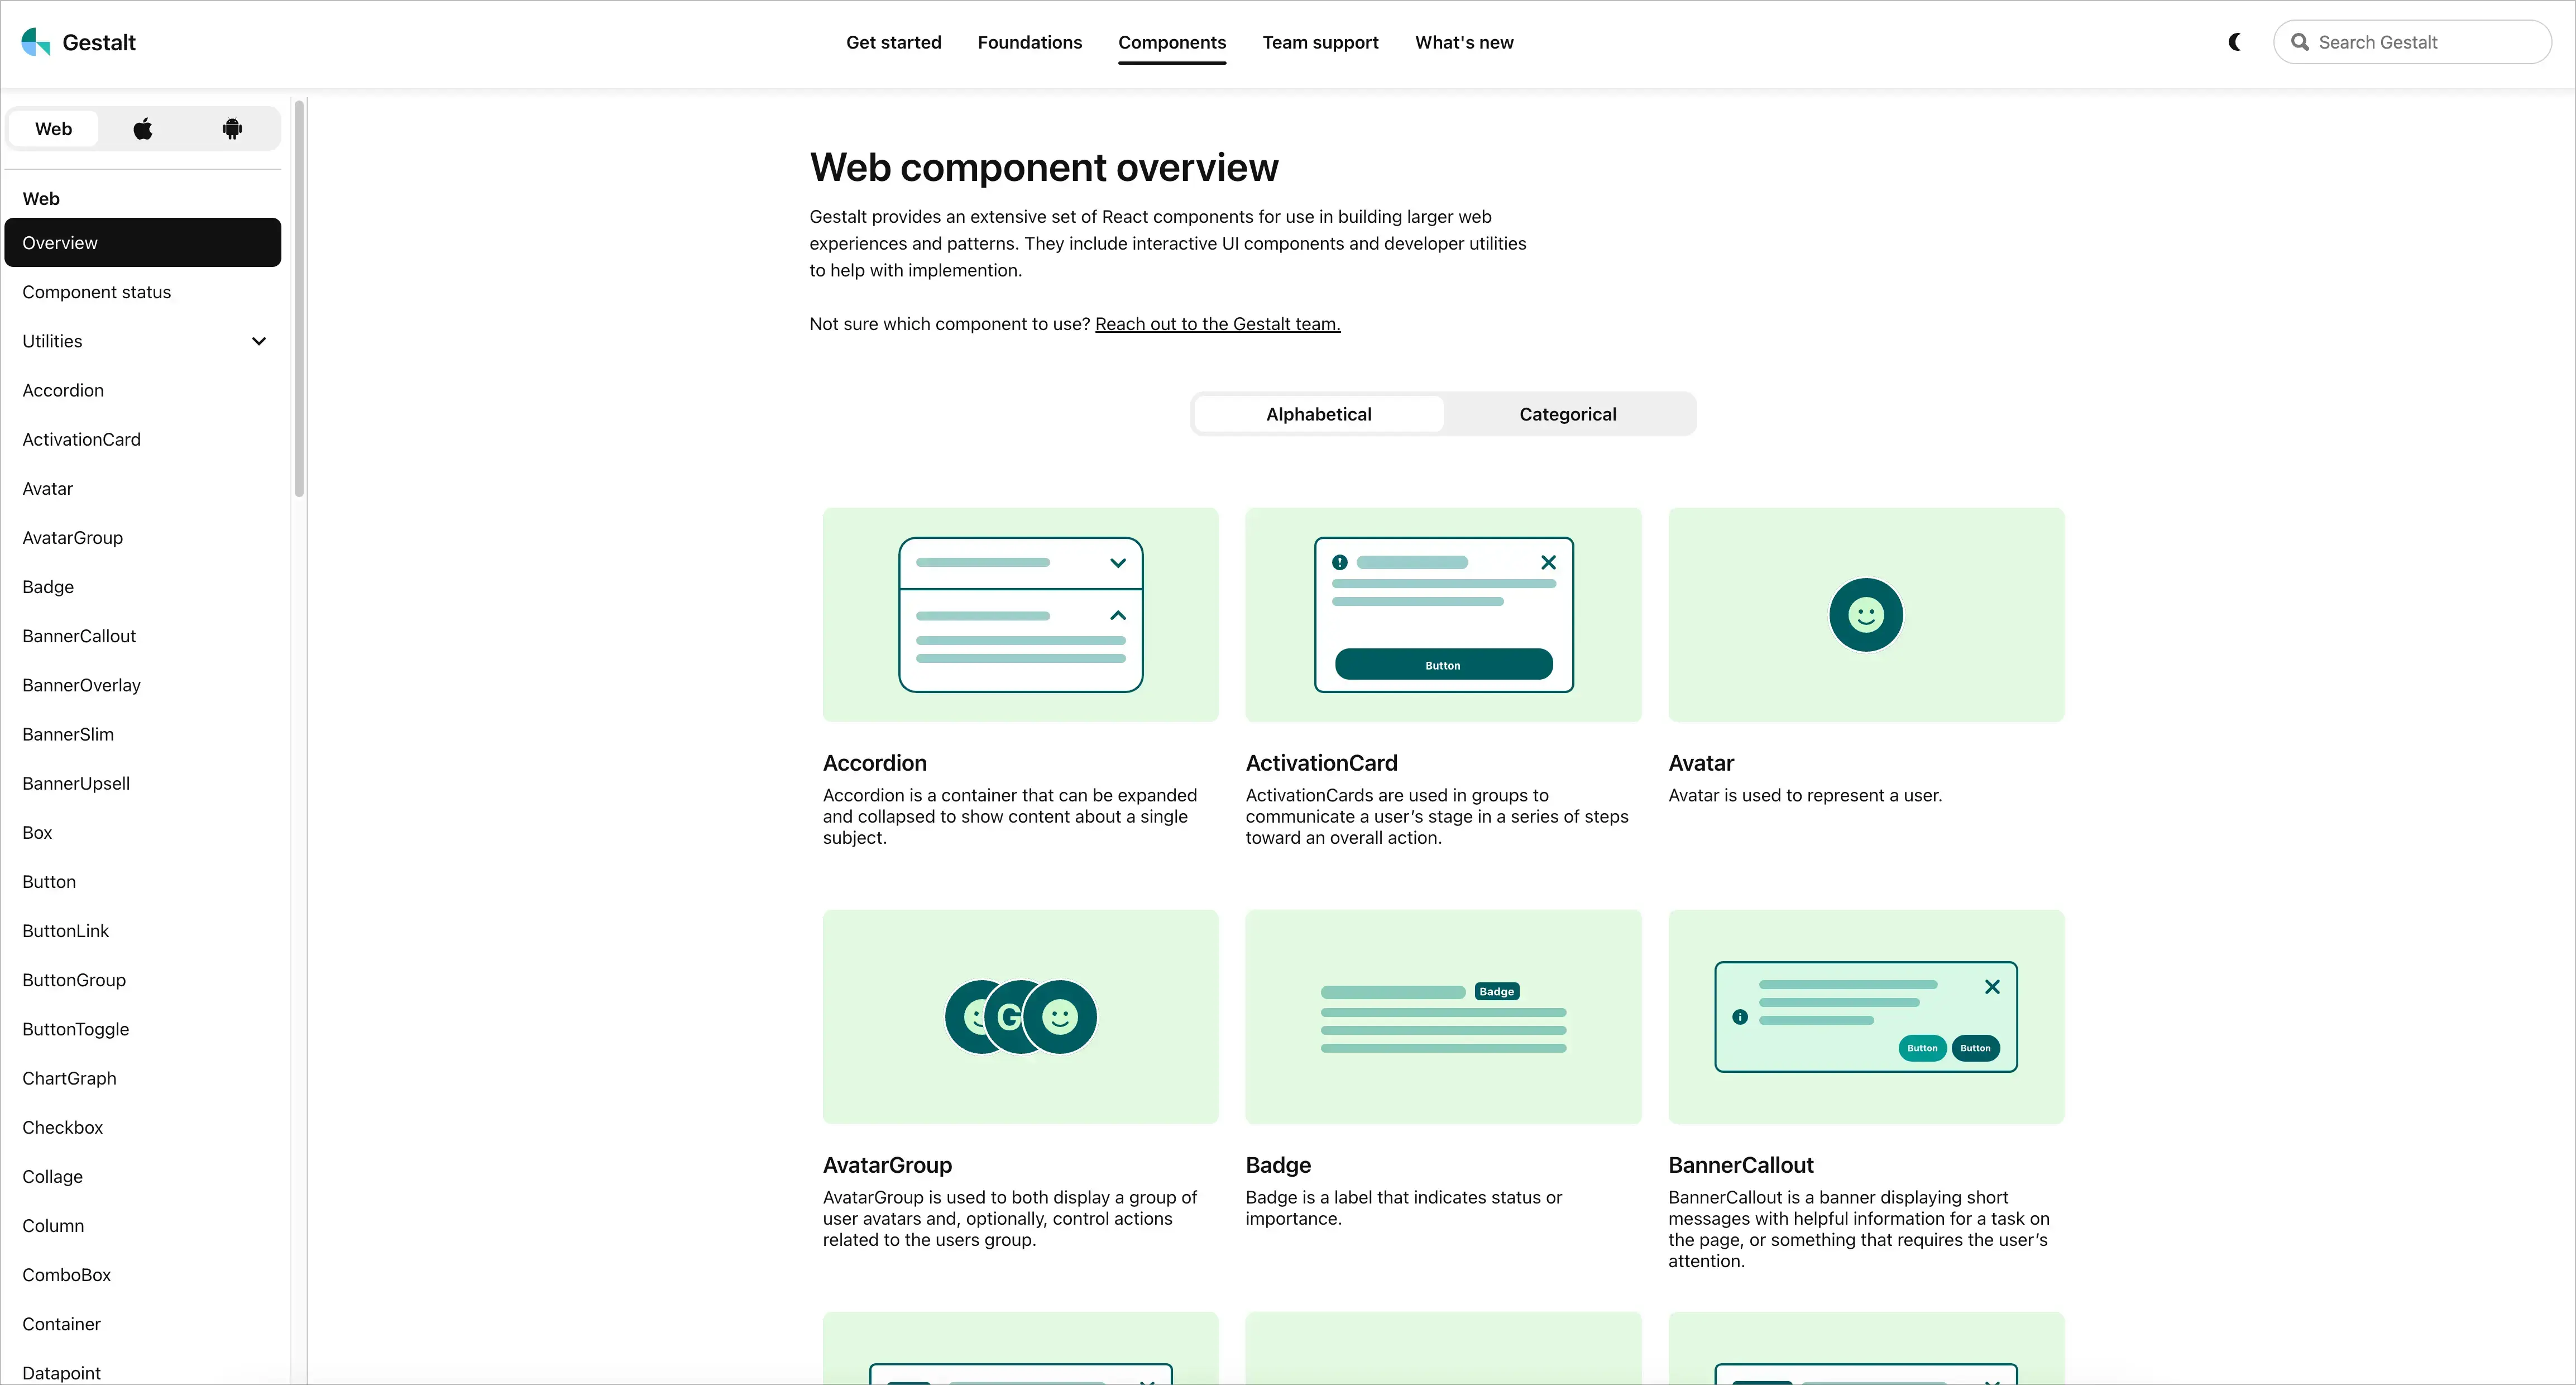Follow Reach out to the Gestalt team link

[1218, 324]
